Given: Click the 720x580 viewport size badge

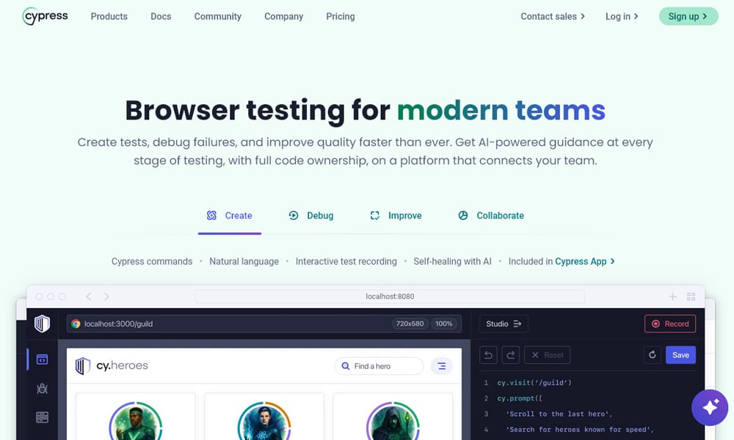Looking at the screenshot, I should coord(410,323).
